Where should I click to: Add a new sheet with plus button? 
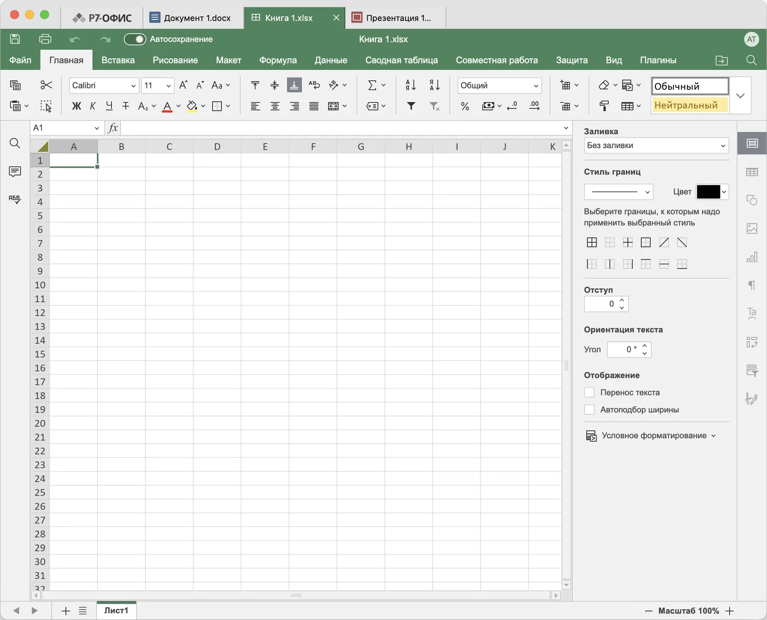(x=65, y=611)
